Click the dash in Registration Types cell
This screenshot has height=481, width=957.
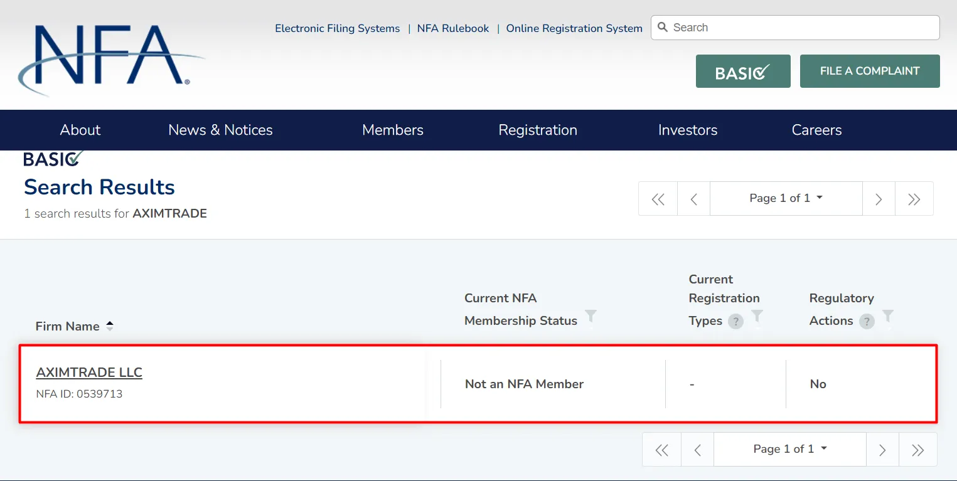692,384
